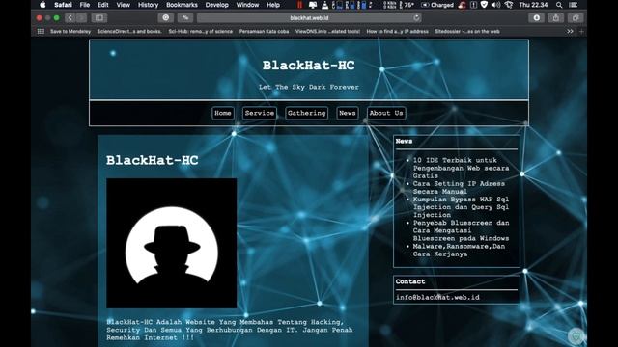Image resolution: width=618 pixels, height=347 pixels.
Task: Open the Persamaan Kata coba bookmark
Action: pos(264,31)
